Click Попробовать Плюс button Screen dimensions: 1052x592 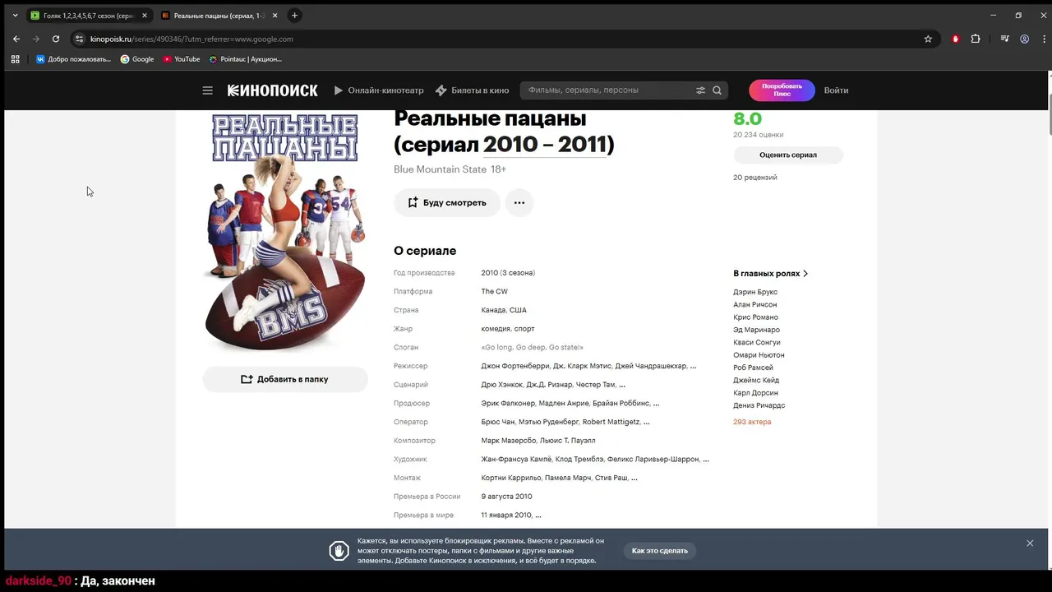(782, 90)
